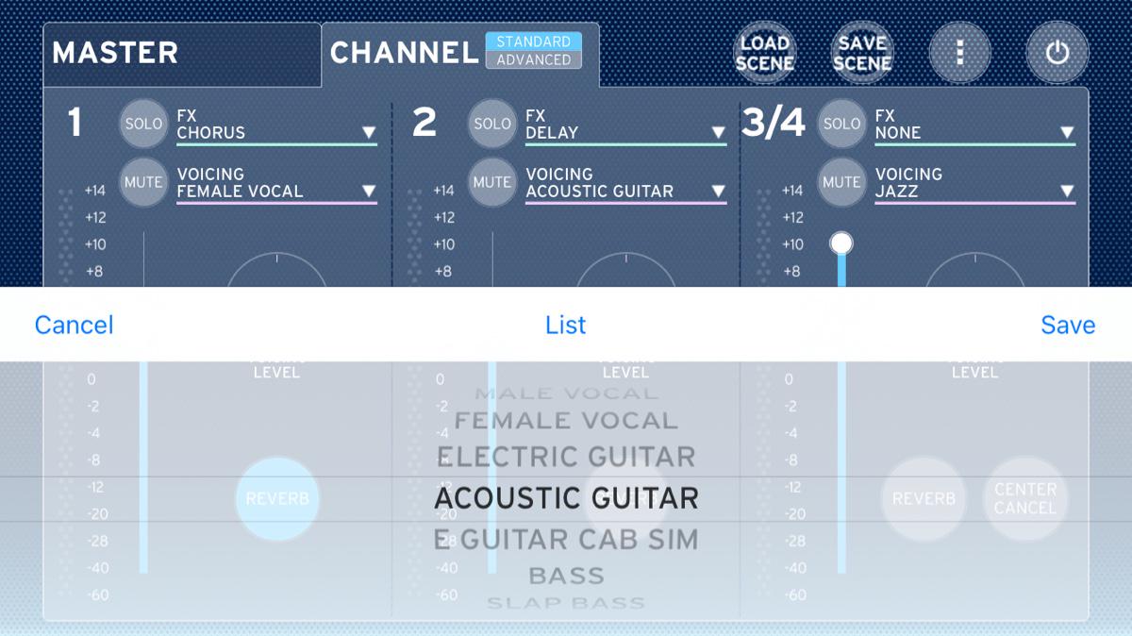The width and height of the screenshot is (1132, 636).
Task: Toggle Solo on channel 2
Action: (492, 124)
